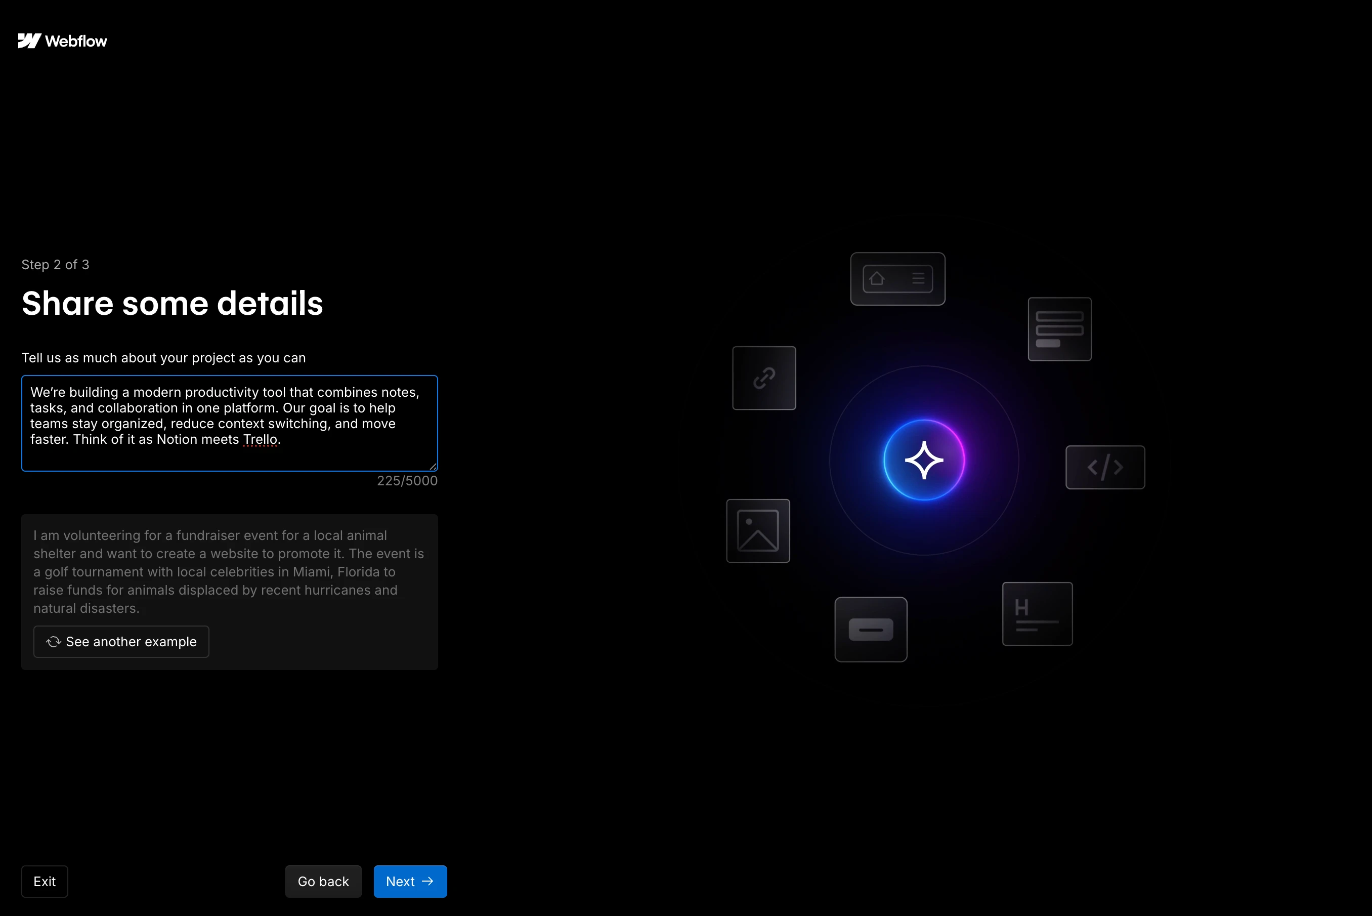Viewport: 1372px width, 916px height.
Task: Click the animal shelter fundraiser example text
Action: 228,571
